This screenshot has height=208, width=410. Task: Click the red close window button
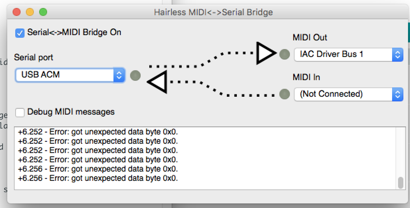click(x=17, y=13)
